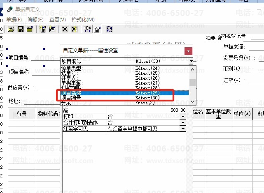Viewport: 264px width, 193px height.
Task: Click the blue refresh arrows icon
Action: click(x=110, y=30)
